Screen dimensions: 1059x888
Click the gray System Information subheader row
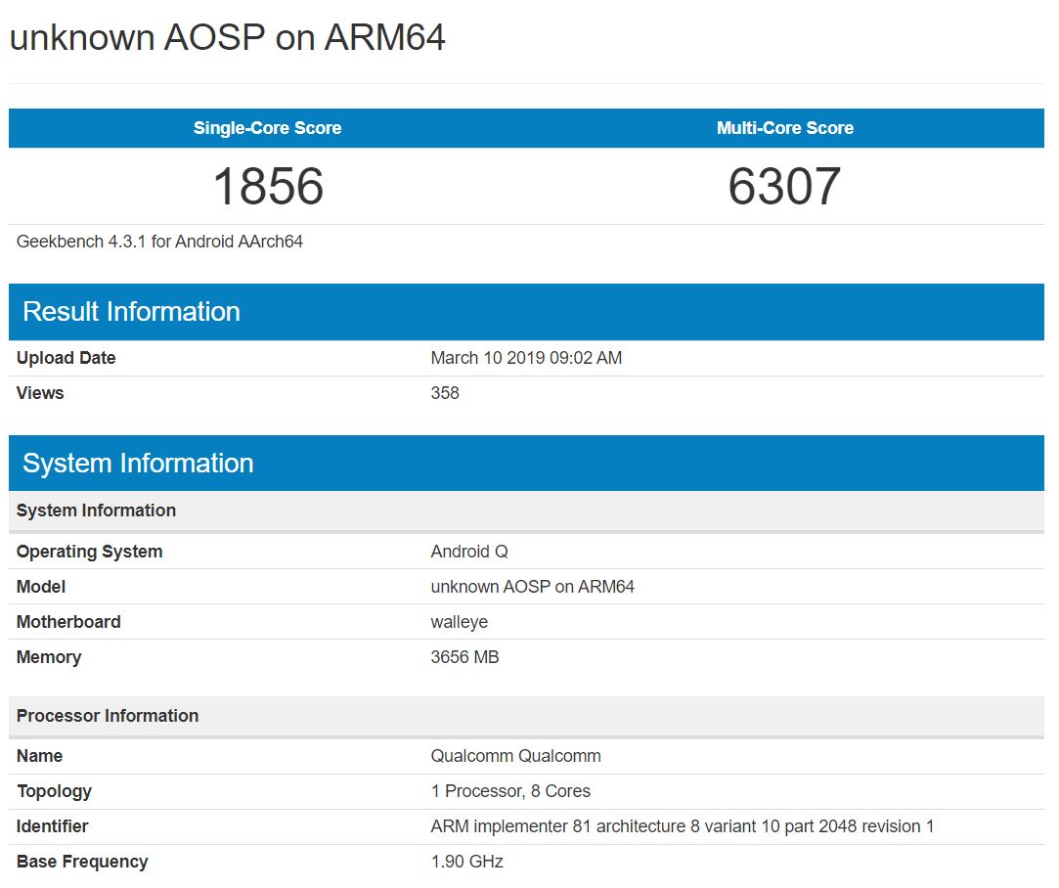(x=96, y=511)
